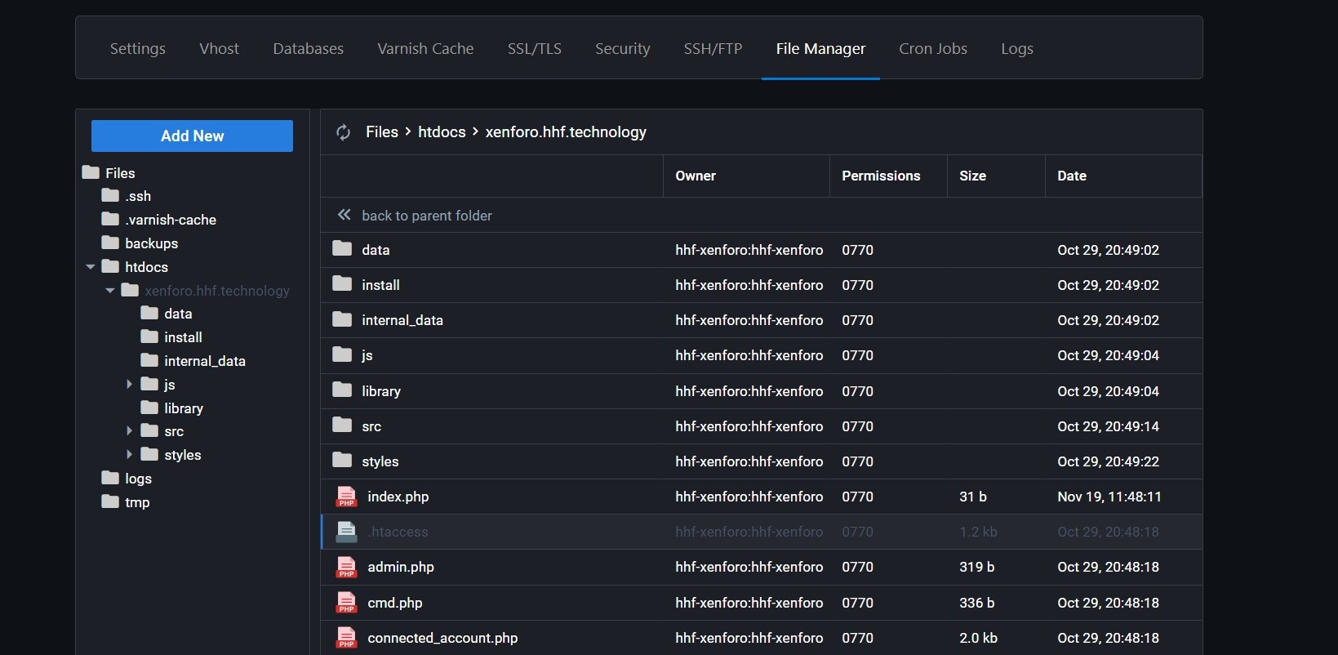Click the data folder icon in file list
Screen dimensions: 1338x655
pos(342,248)
